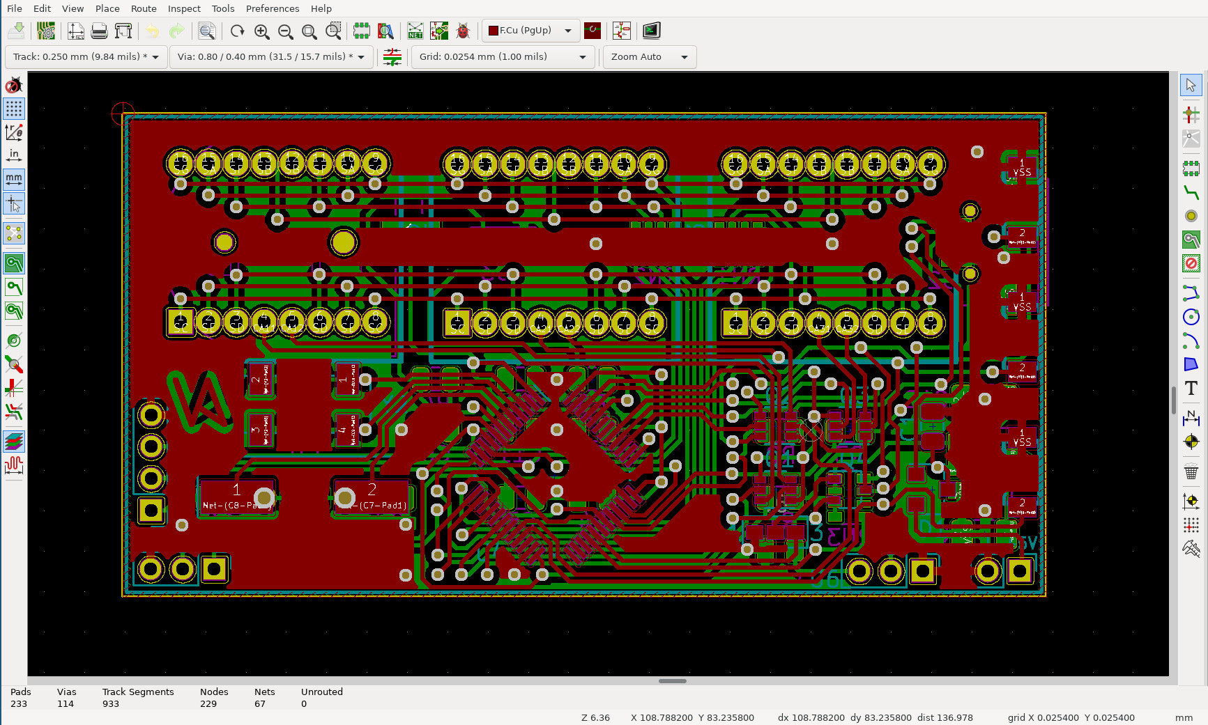Select the Add Text tool

tap(1191, 388)
